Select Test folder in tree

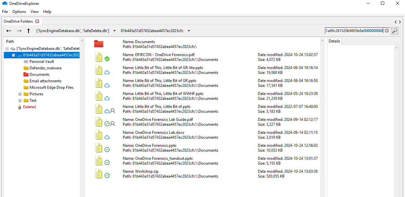33,100
